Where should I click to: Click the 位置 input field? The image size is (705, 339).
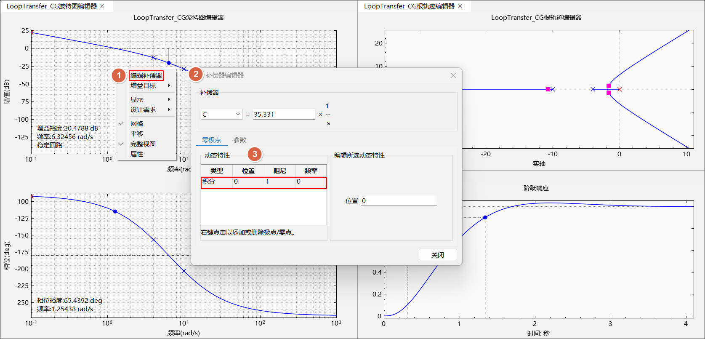coord(399,201)
